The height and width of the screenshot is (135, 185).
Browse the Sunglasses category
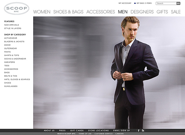tap(11, 86)
